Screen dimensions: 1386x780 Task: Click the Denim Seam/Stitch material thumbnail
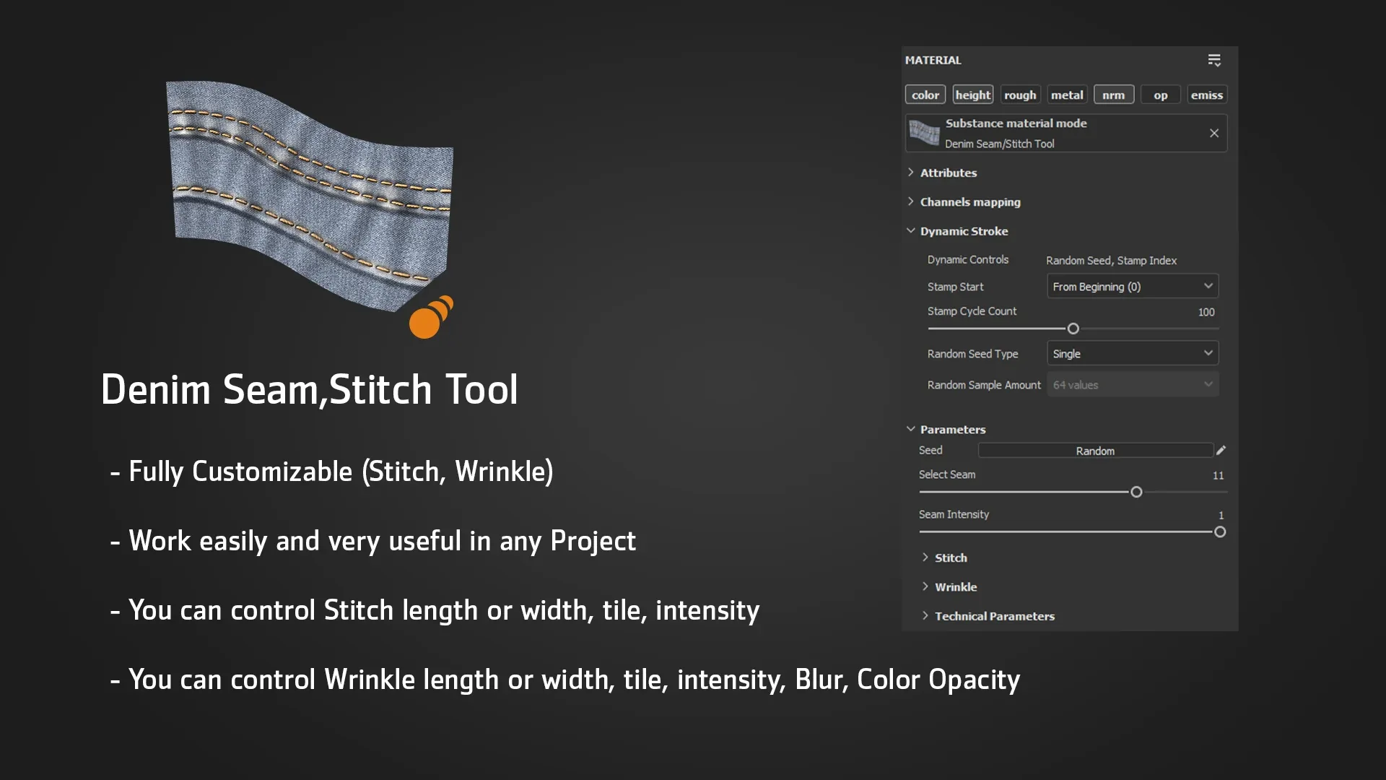point(924,133)
